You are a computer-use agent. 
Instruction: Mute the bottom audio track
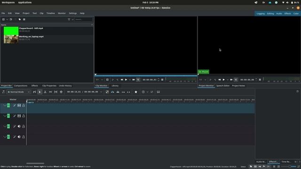[19, 137]
